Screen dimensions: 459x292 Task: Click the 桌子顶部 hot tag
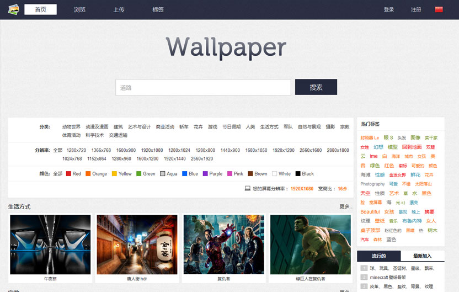370,231
